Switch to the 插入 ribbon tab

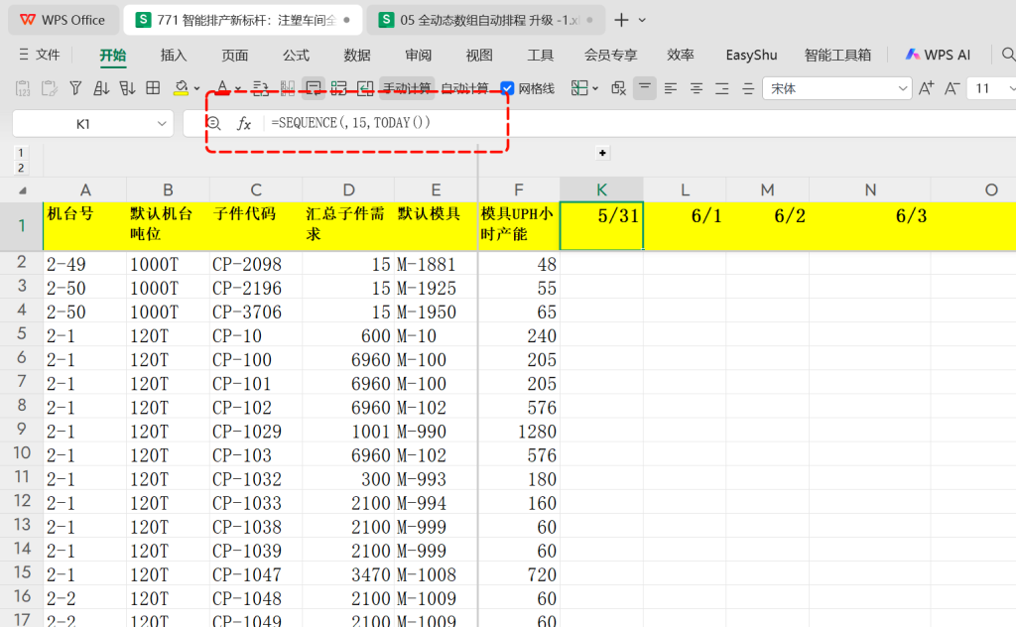click(174, 55)
